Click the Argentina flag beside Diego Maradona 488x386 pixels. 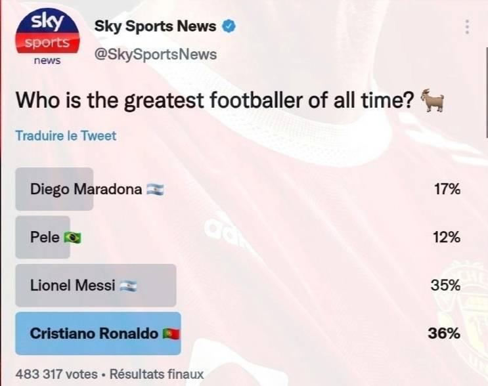pyautogui.click(x=155, y=189)
